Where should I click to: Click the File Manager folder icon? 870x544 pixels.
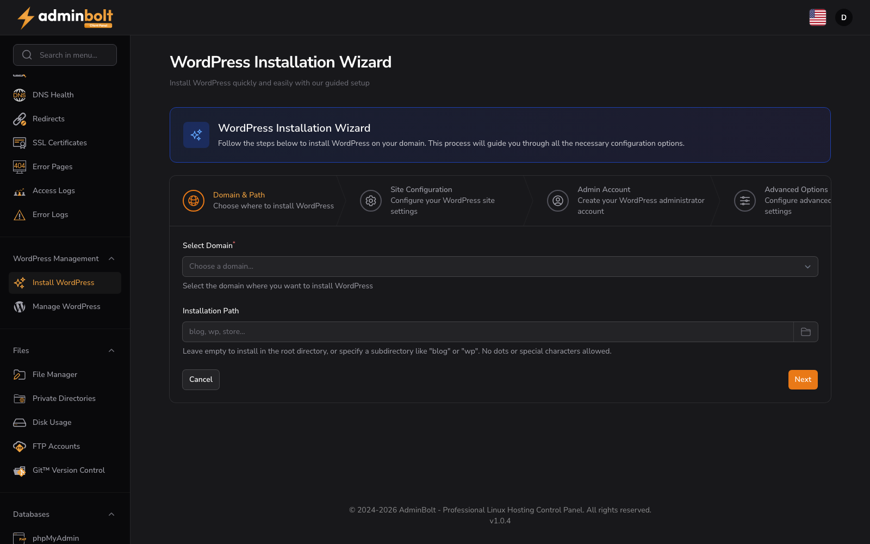20,374
